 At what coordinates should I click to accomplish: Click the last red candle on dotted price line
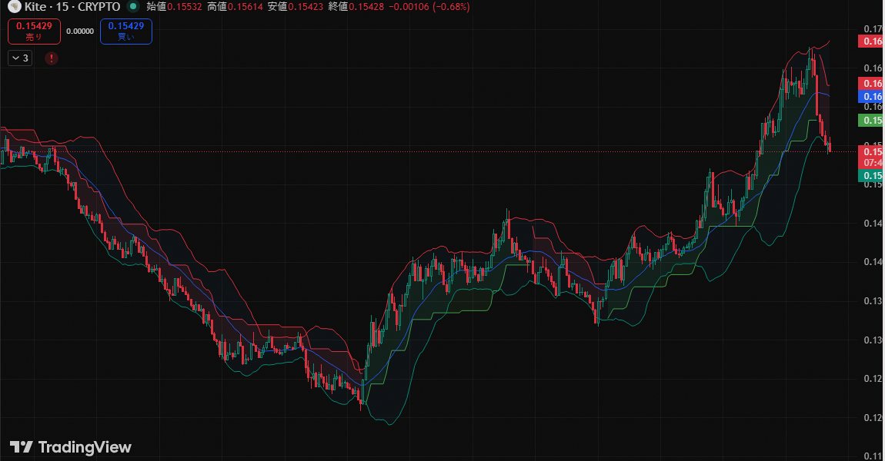click(x=830, y=148)
